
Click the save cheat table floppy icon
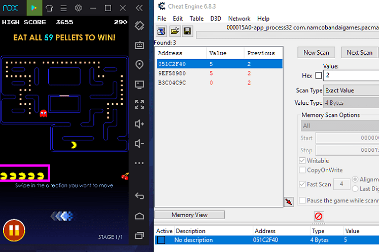187,31
